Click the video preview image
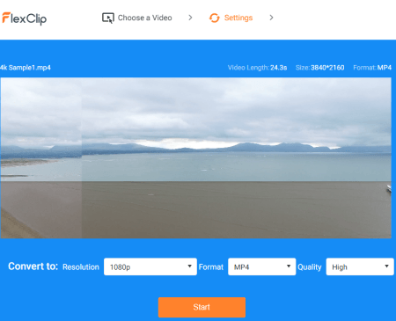Screen dimensions: 396x321 pos(195,157)
